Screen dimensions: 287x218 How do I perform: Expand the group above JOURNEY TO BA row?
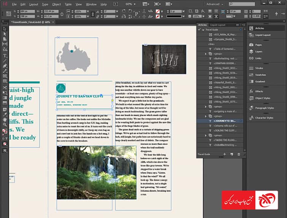[206, 116]
